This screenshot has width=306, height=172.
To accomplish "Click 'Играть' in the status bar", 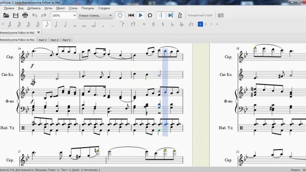I will pyautogui.click(x=295, y=170).
